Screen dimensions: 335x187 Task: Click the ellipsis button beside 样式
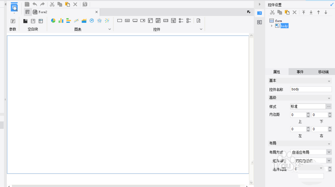point(329,107)
